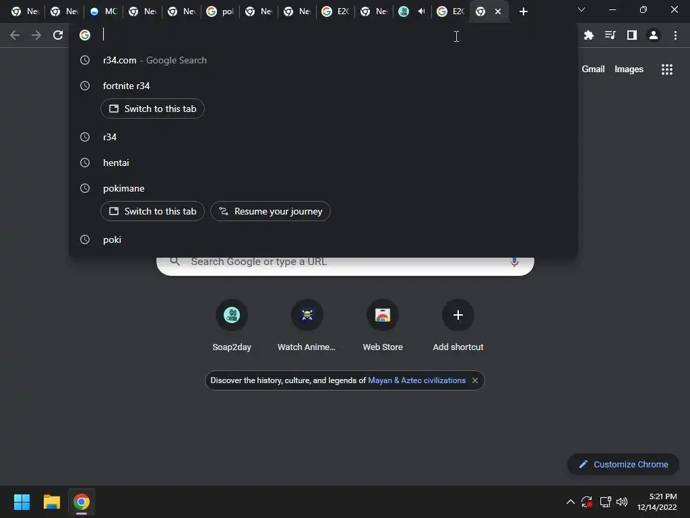This screenshot has width=690, height=518.
Task: Open Google apps grid
Action: [x=666, y=69]
